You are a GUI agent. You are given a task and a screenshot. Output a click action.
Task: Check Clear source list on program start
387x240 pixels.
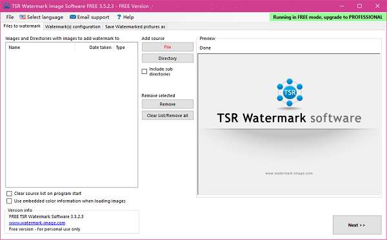point(9,194)
